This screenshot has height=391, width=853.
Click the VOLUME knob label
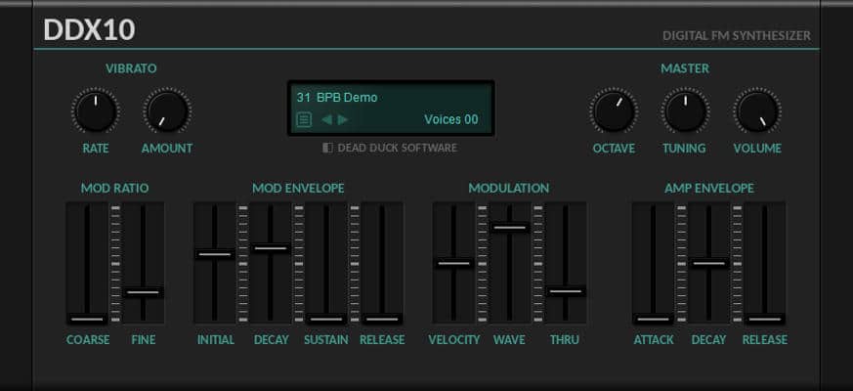tap(757, 149)
